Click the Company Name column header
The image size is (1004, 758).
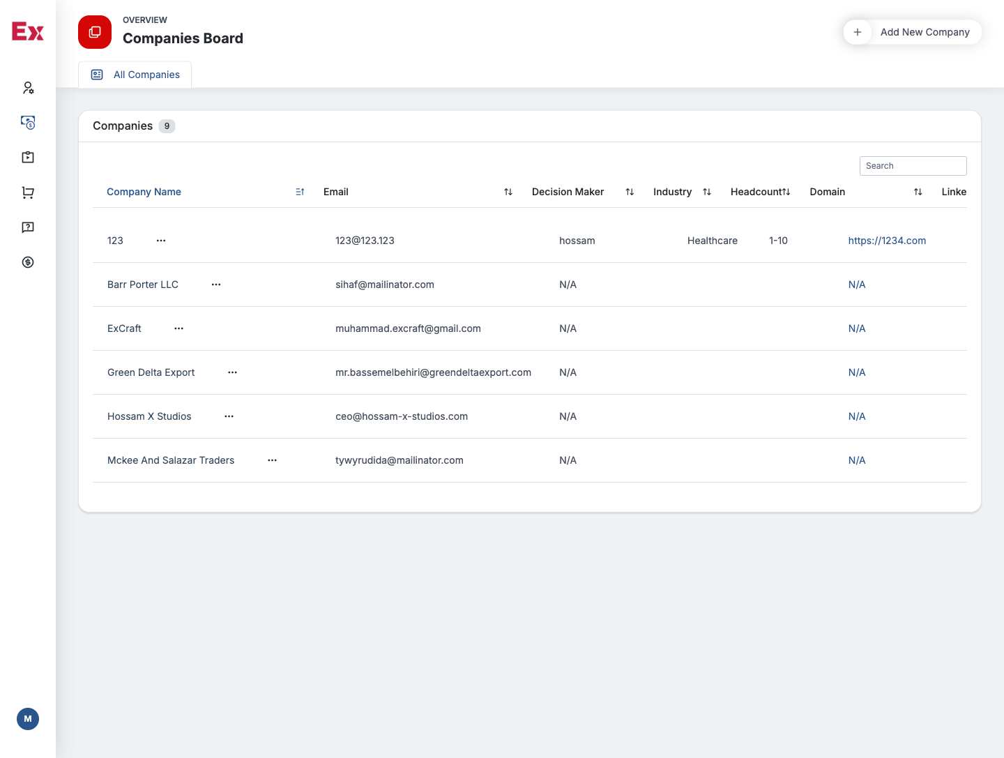(x=144, y=192)
